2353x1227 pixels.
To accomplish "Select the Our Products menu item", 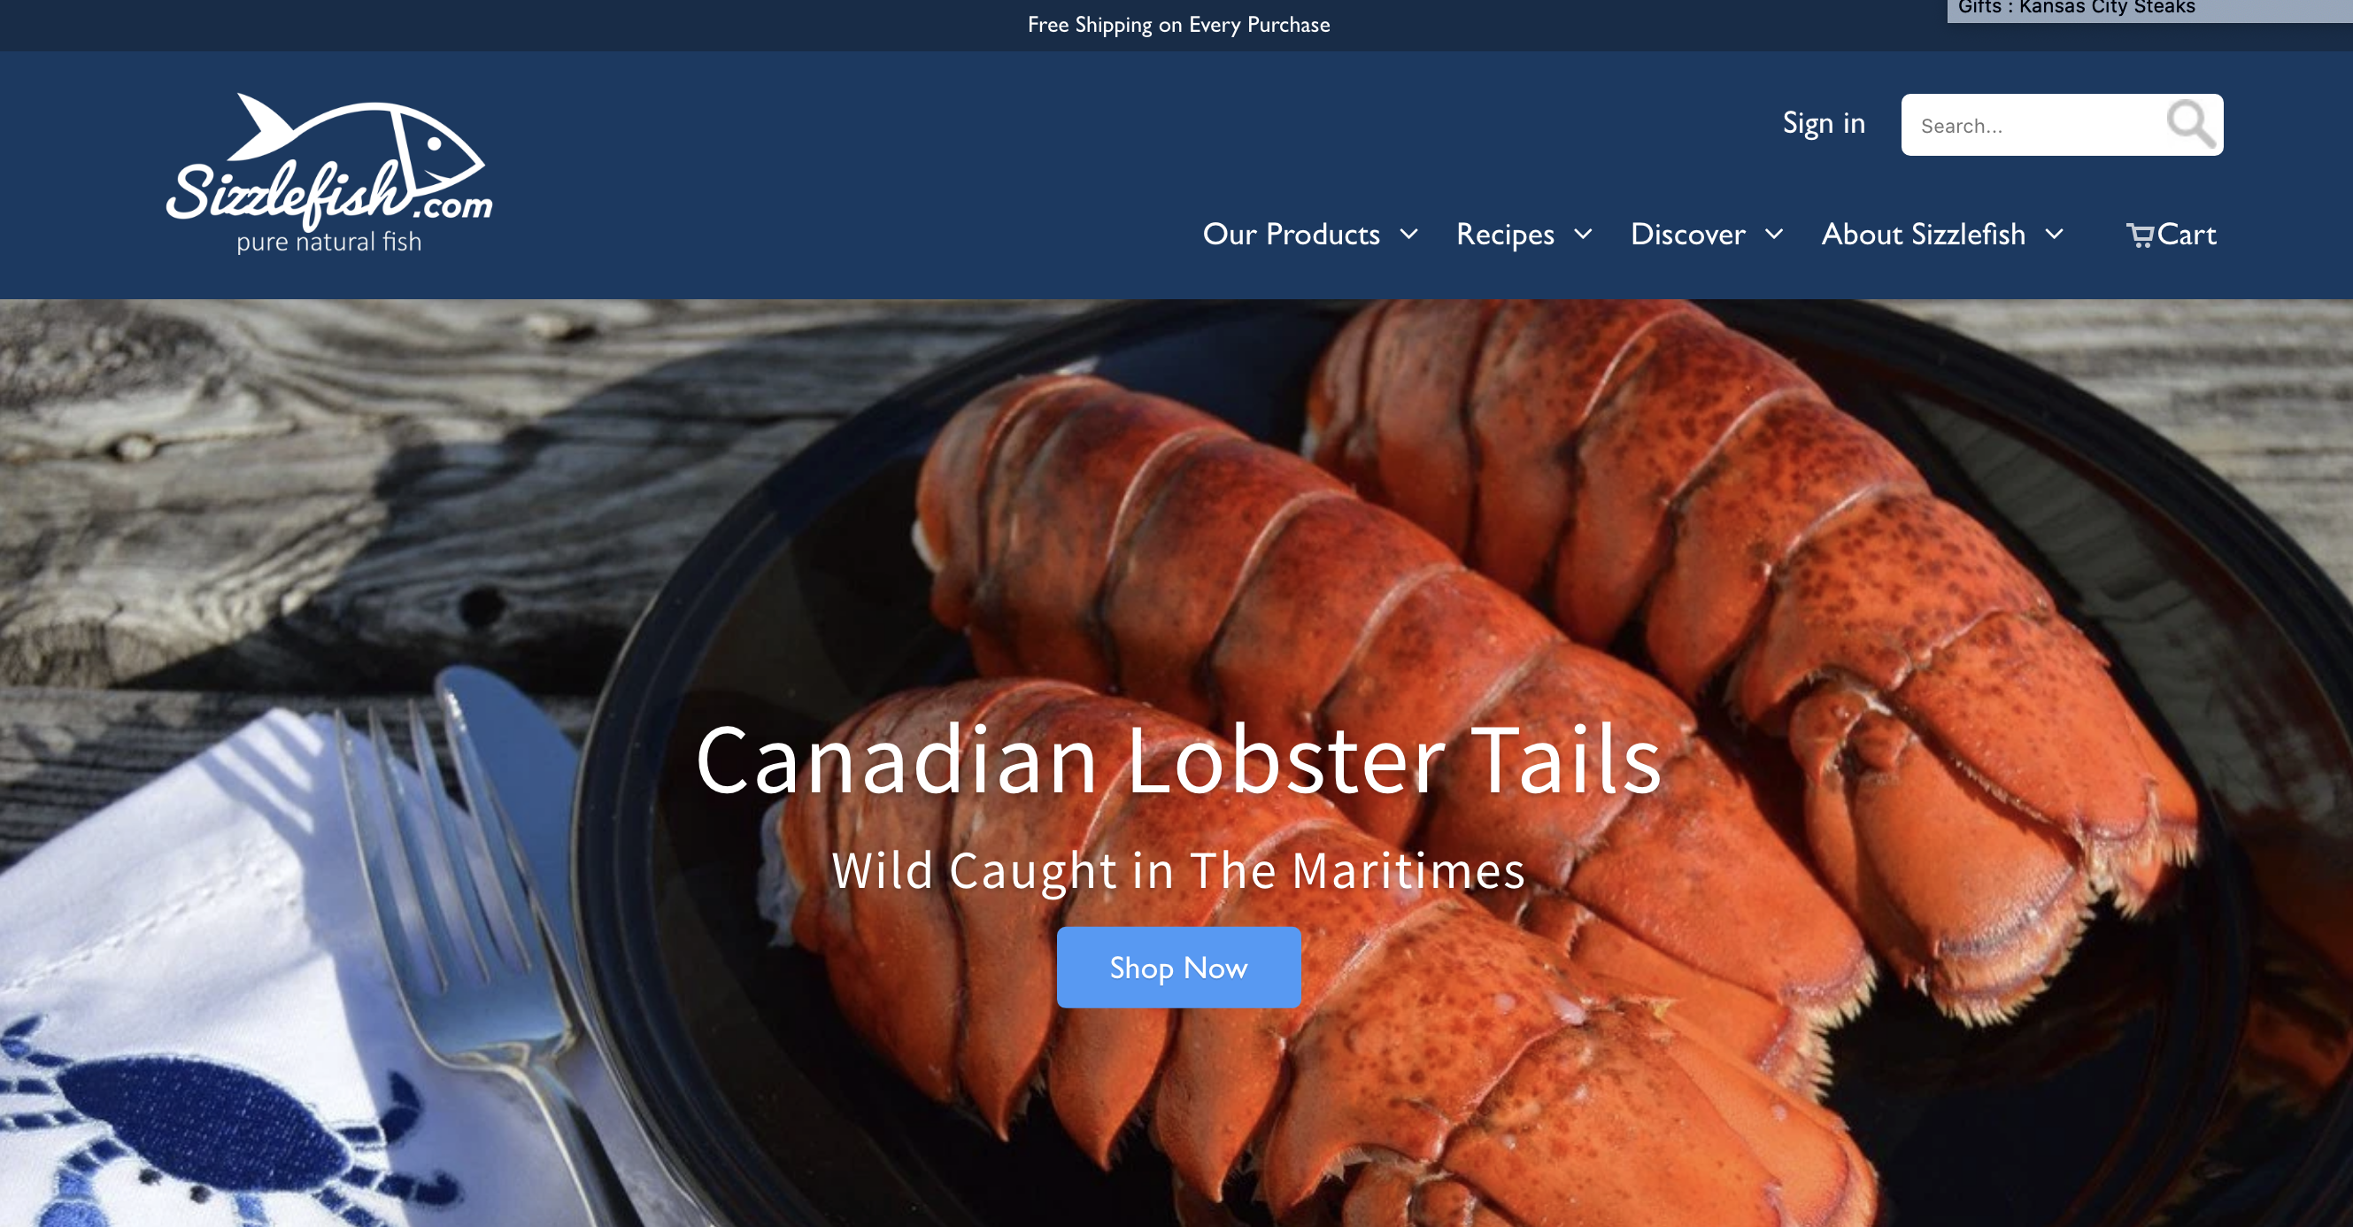I will coord(1291,234).
